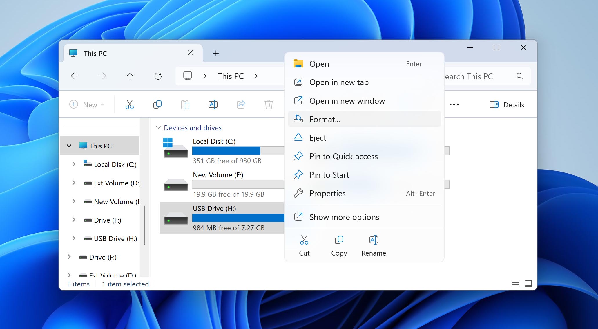Click '1 item selected' in status bar
The height and width of the screenshot is (329, 598).
coord(125,284)
